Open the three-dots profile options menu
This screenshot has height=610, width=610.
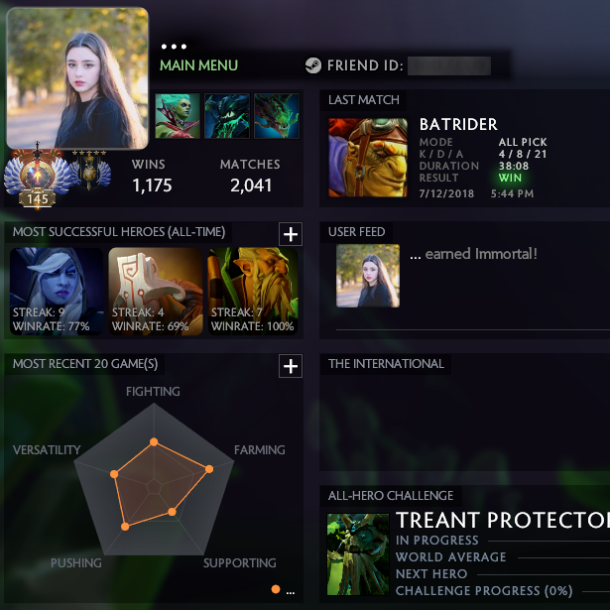(174, 47)
